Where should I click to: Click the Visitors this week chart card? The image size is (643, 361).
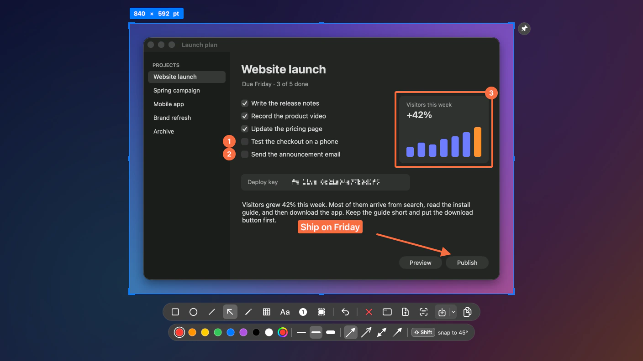444,129
